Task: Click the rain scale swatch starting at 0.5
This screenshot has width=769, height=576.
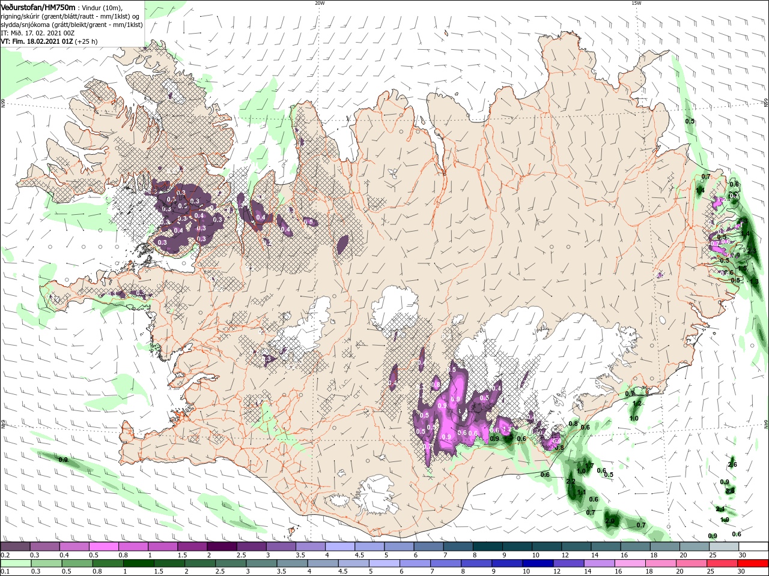Action: point(76,563)
